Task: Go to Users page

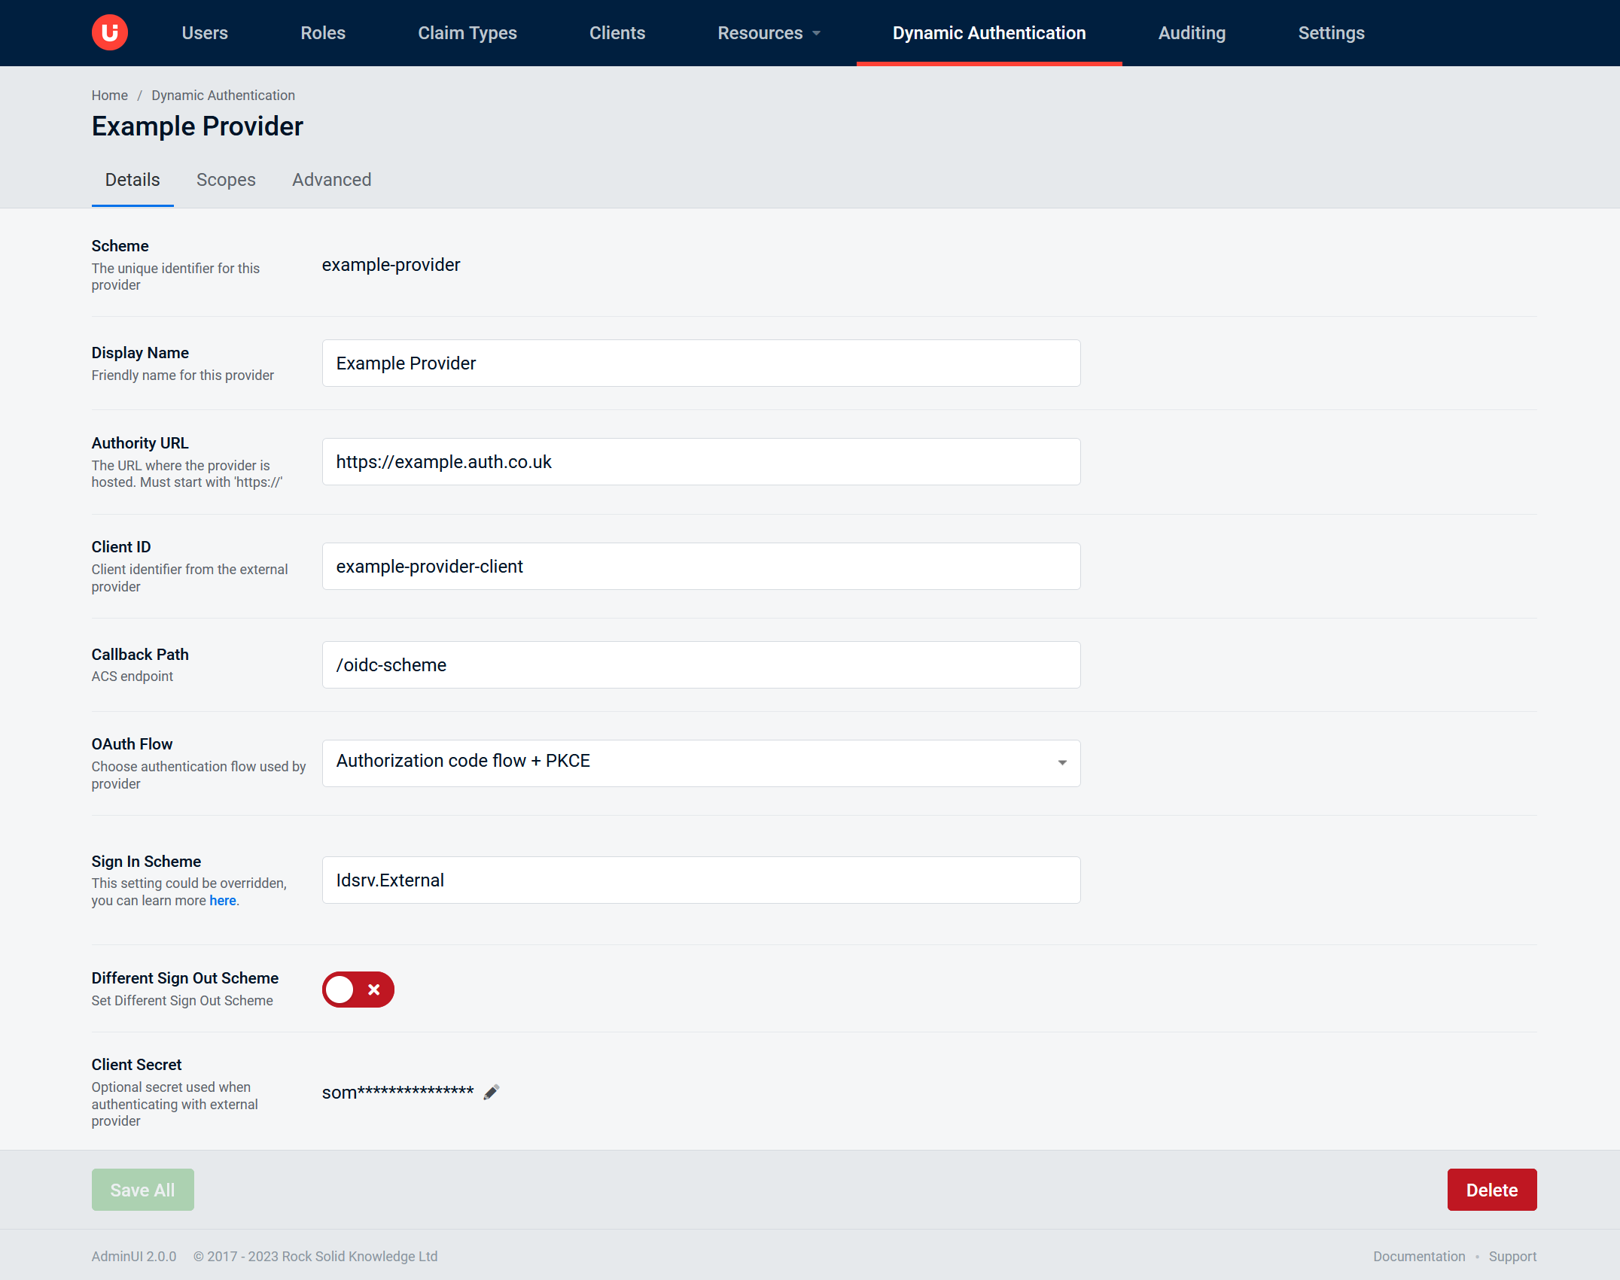Action: click(x=205, y=33)
